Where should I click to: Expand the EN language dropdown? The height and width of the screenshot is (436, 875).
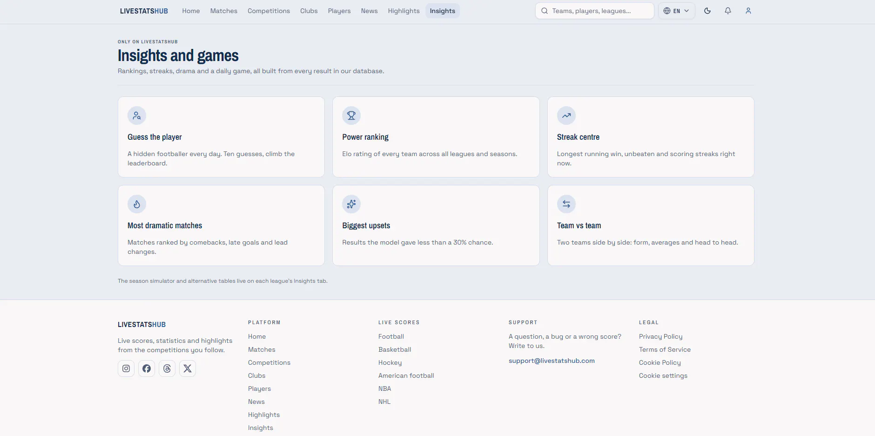[677, 11]
